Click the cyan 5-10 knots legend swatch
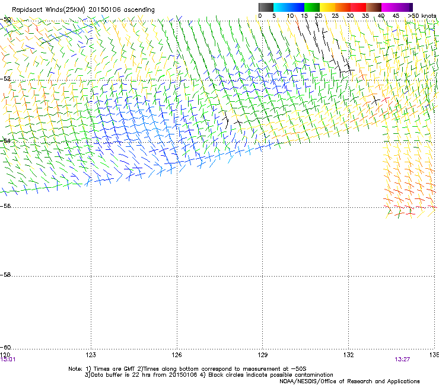Image resolution: width=439 pixels, height=385 pixels. 281,7
